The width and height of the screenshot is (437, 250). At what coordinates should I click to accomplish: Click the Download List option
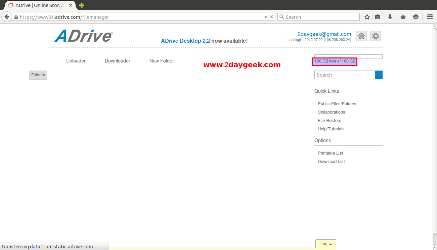point(332,162)
